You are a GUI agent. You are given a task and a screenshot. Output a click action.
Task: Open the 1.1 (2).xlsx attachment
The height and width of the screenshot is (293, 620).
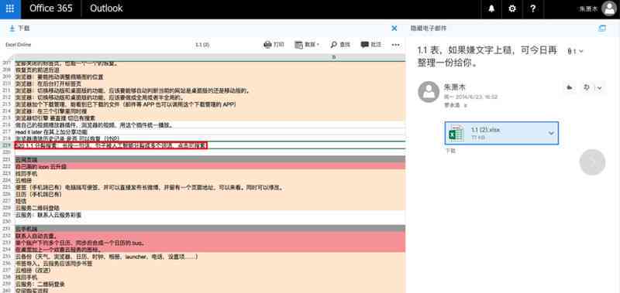coord(501,133)
